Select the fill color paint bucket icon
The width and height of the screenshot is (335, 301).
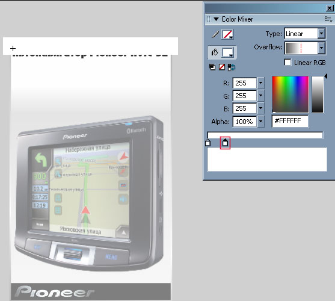click(x=215, y=52)
